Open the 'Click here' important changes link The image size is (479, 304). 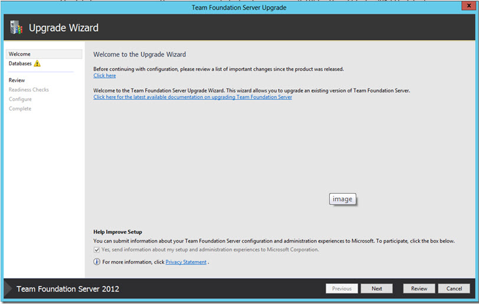pyautogui.click(x=104, y=76)
